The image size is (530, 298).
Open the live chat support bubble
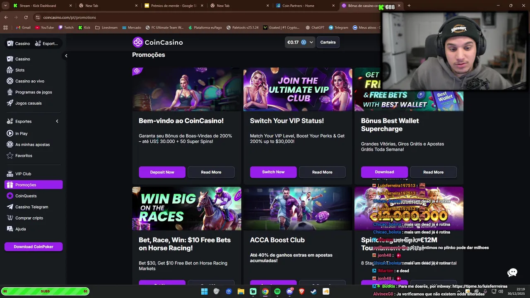513,272
